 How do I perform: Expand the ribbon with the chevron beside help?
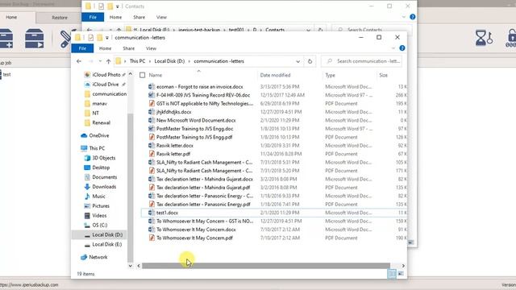(393, 48)
